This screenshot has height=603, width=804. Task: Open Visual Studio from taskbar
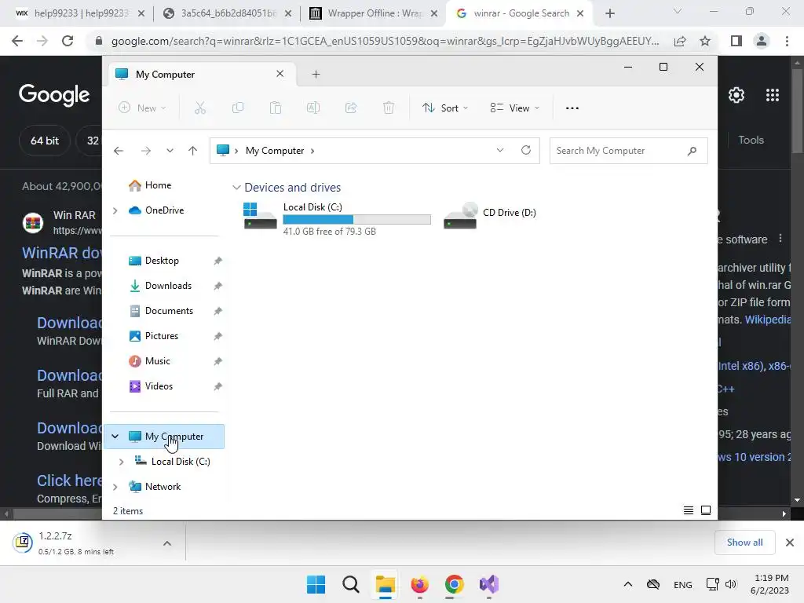[x=488, y=584]
